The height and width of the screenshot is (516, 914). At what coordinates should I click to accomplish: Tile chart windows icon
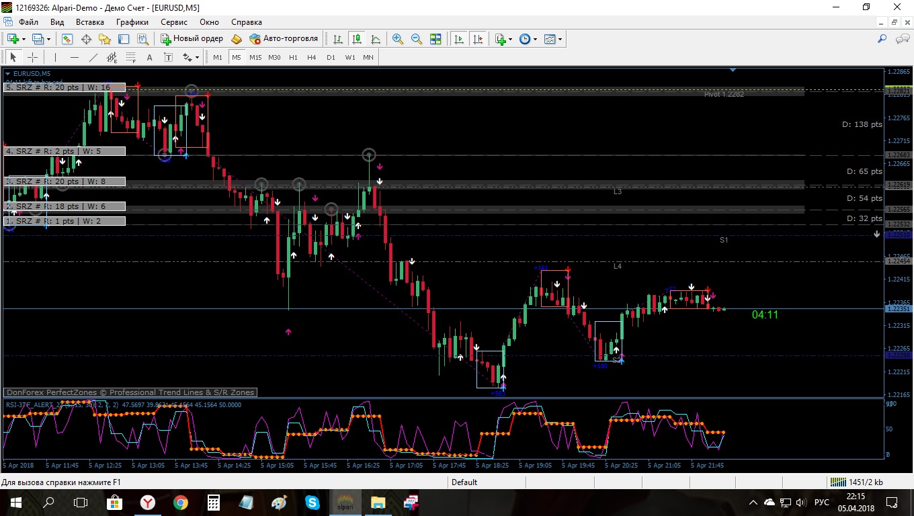[x=435, y=39]
